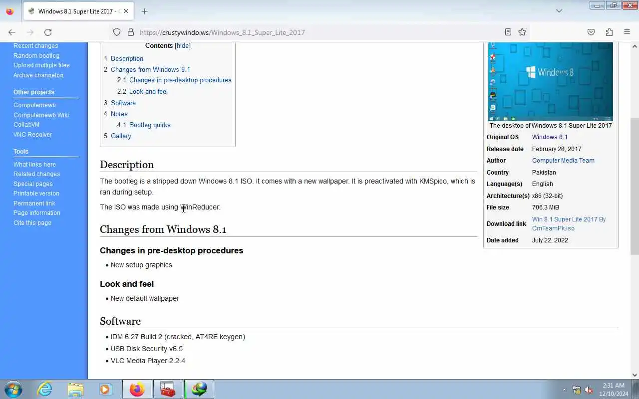The height and width of the screenshot is (399, 639).
Task: Click the muted volume tray icon
Action: coord(589,390)
